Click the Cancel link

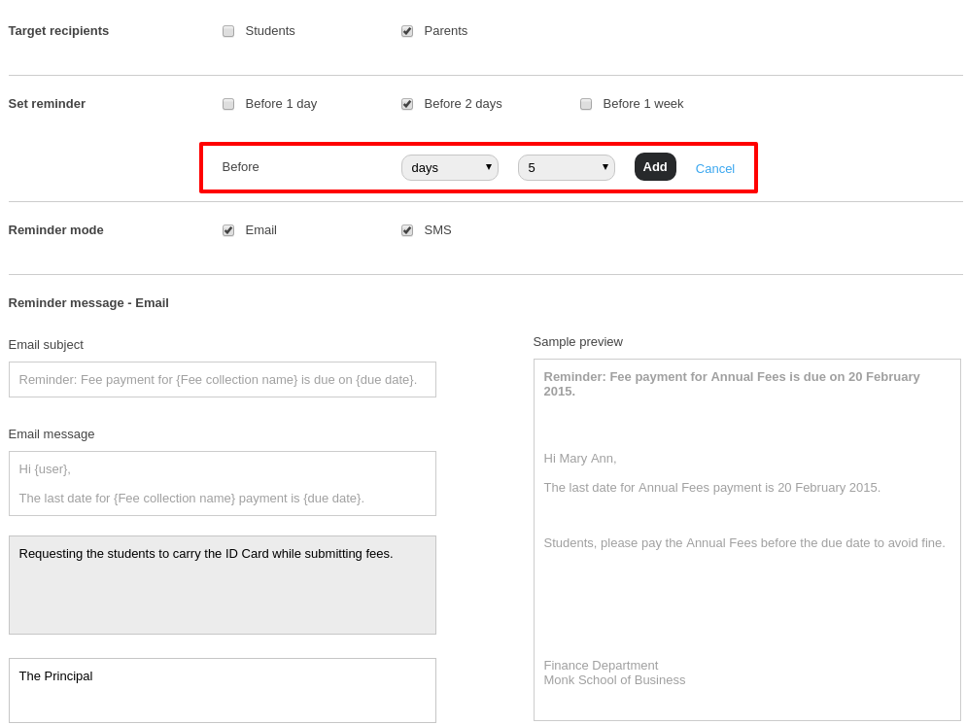714,168
